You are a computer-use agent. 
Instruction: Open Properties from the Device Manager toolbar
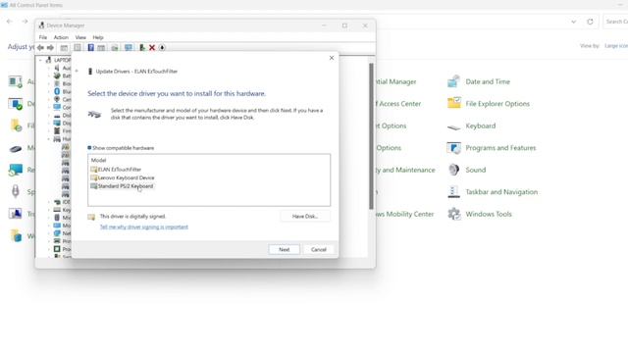[78, 48]
